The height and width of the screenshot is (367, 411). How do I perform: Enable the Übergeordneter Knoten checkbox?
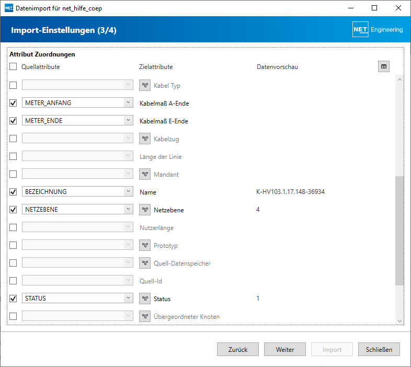pyautogui.click(x=13, y=316)
